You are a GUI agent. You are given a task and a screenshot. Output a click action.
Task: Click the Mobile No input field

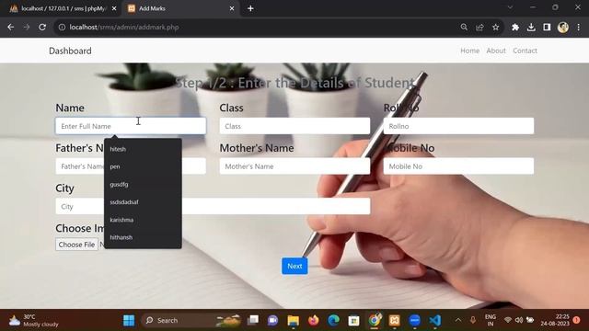[x=458, y=166]
